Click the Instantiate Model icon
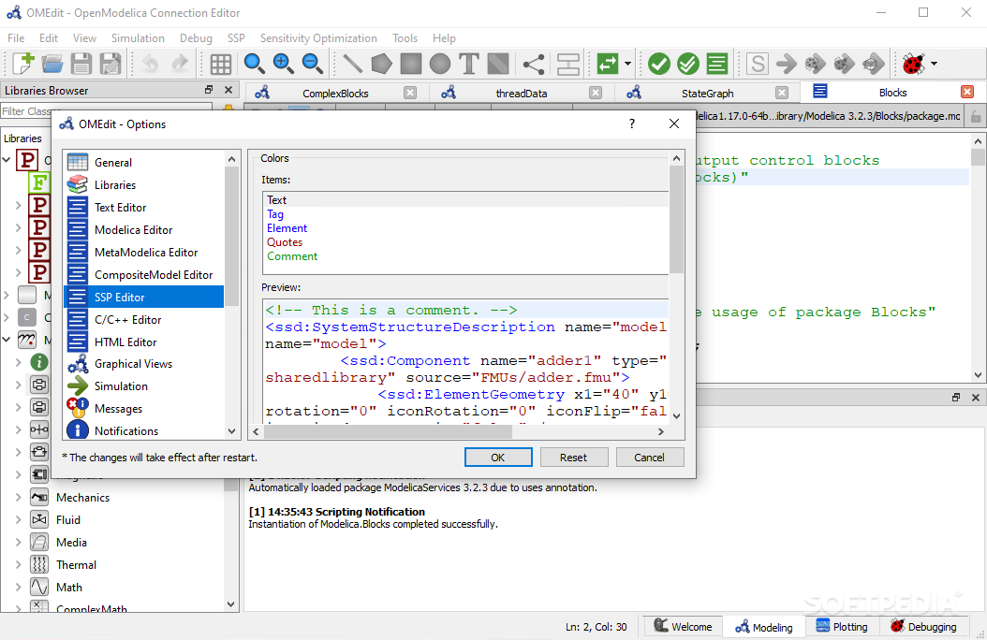Screen dimensions: 987x640 [717, 64]
